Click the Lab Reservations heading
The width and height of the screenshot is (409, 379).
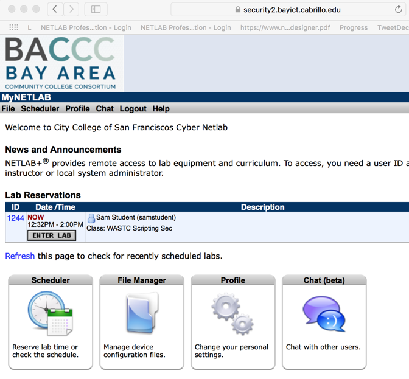pyautogui.click(x=43, y=195)
